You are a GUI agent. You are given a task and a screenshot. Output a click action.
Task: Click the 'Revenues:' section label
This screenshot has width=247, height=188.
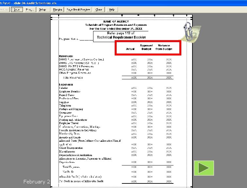tap(66, 56)
